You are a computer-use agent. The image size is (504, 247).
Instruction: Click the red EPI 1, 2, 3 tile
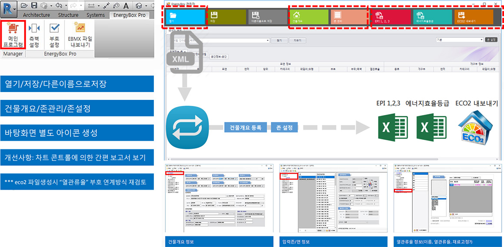coord(392,17)
